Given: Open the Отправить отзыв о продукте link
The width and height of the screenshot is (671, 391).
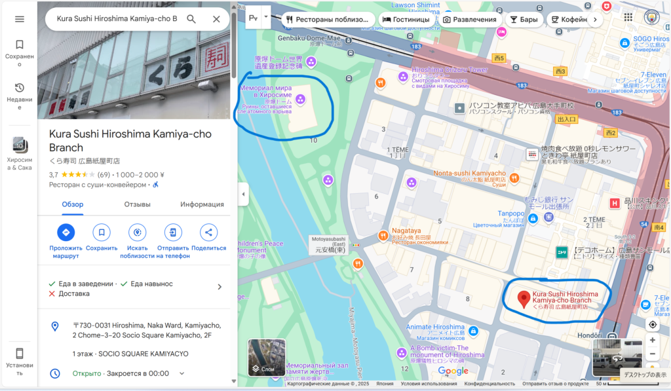Looking at the screenshot, I should tap(556, 384).
